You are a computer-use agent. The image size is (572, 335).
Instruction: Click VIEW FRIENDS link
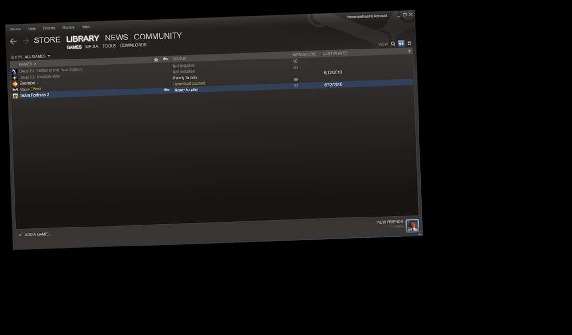coord(389,222)
